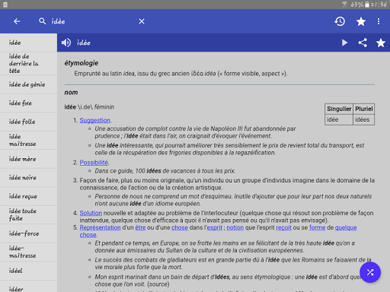Clear the search field with X icon

pyautogui.click(x=142, y=21)
